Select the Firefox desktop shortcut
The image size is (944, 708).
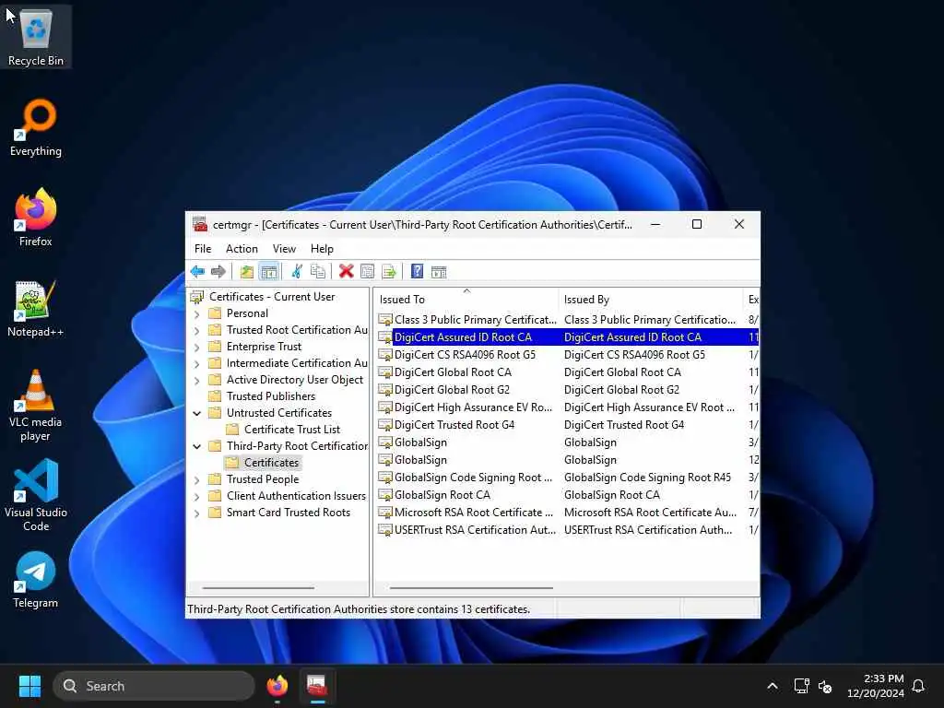36,218
